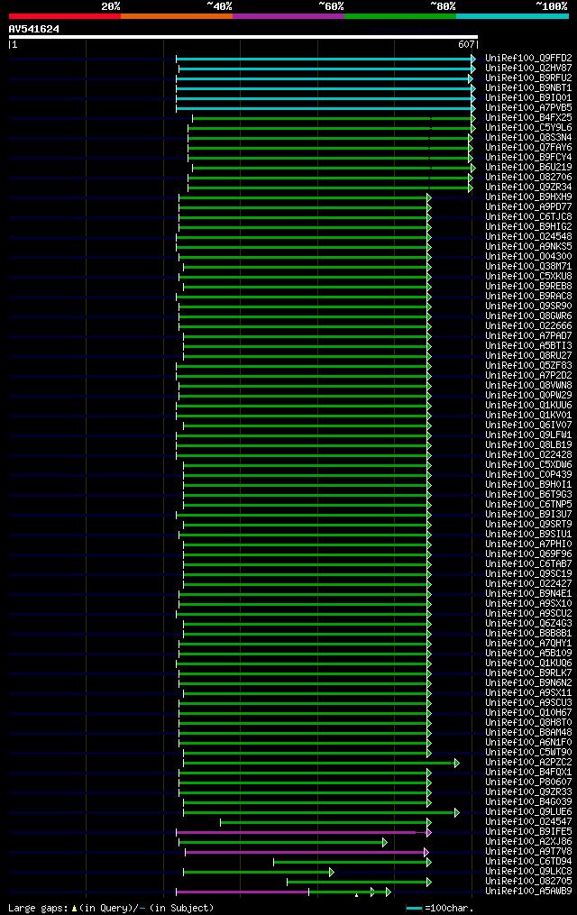Click the UniRef100_P80607 label
The width and height of the screenshot is (577, 915).
528,782
